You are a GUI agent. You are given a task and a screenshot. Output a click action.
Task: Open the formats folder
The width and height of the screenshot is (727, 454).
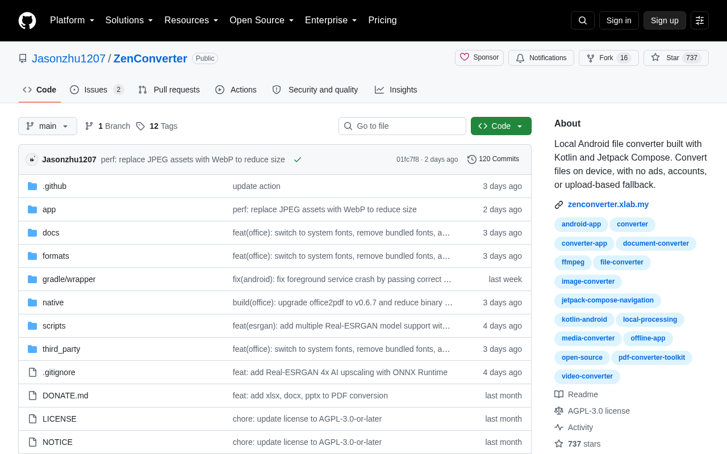[x=56, y=256]
